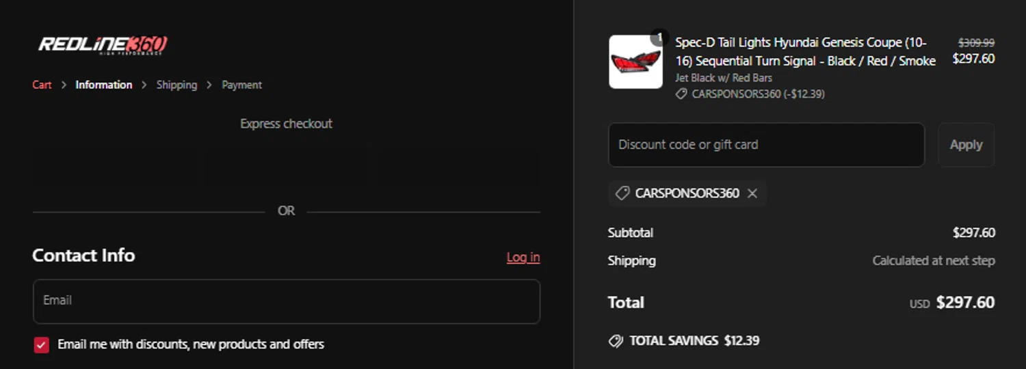
Task: Click the chevron arrow after Information
Action: pyautogui.click(x=144, y=85)
